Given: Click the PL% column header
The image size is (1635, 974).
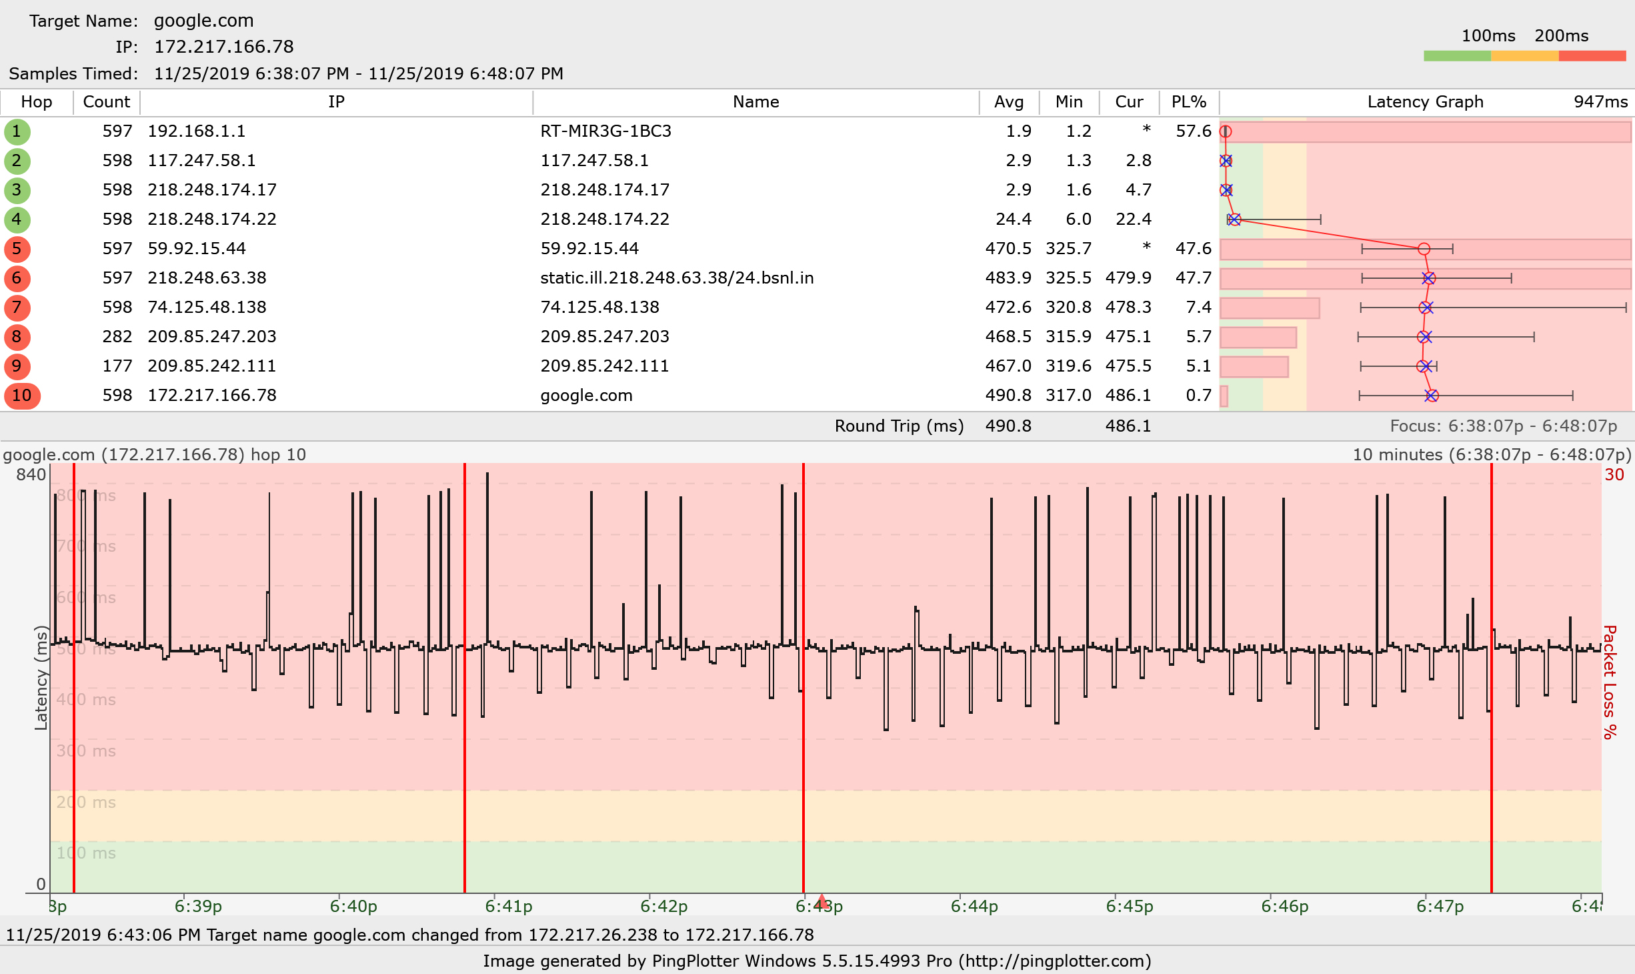Looking at the screenshot, I should 1188,102.
